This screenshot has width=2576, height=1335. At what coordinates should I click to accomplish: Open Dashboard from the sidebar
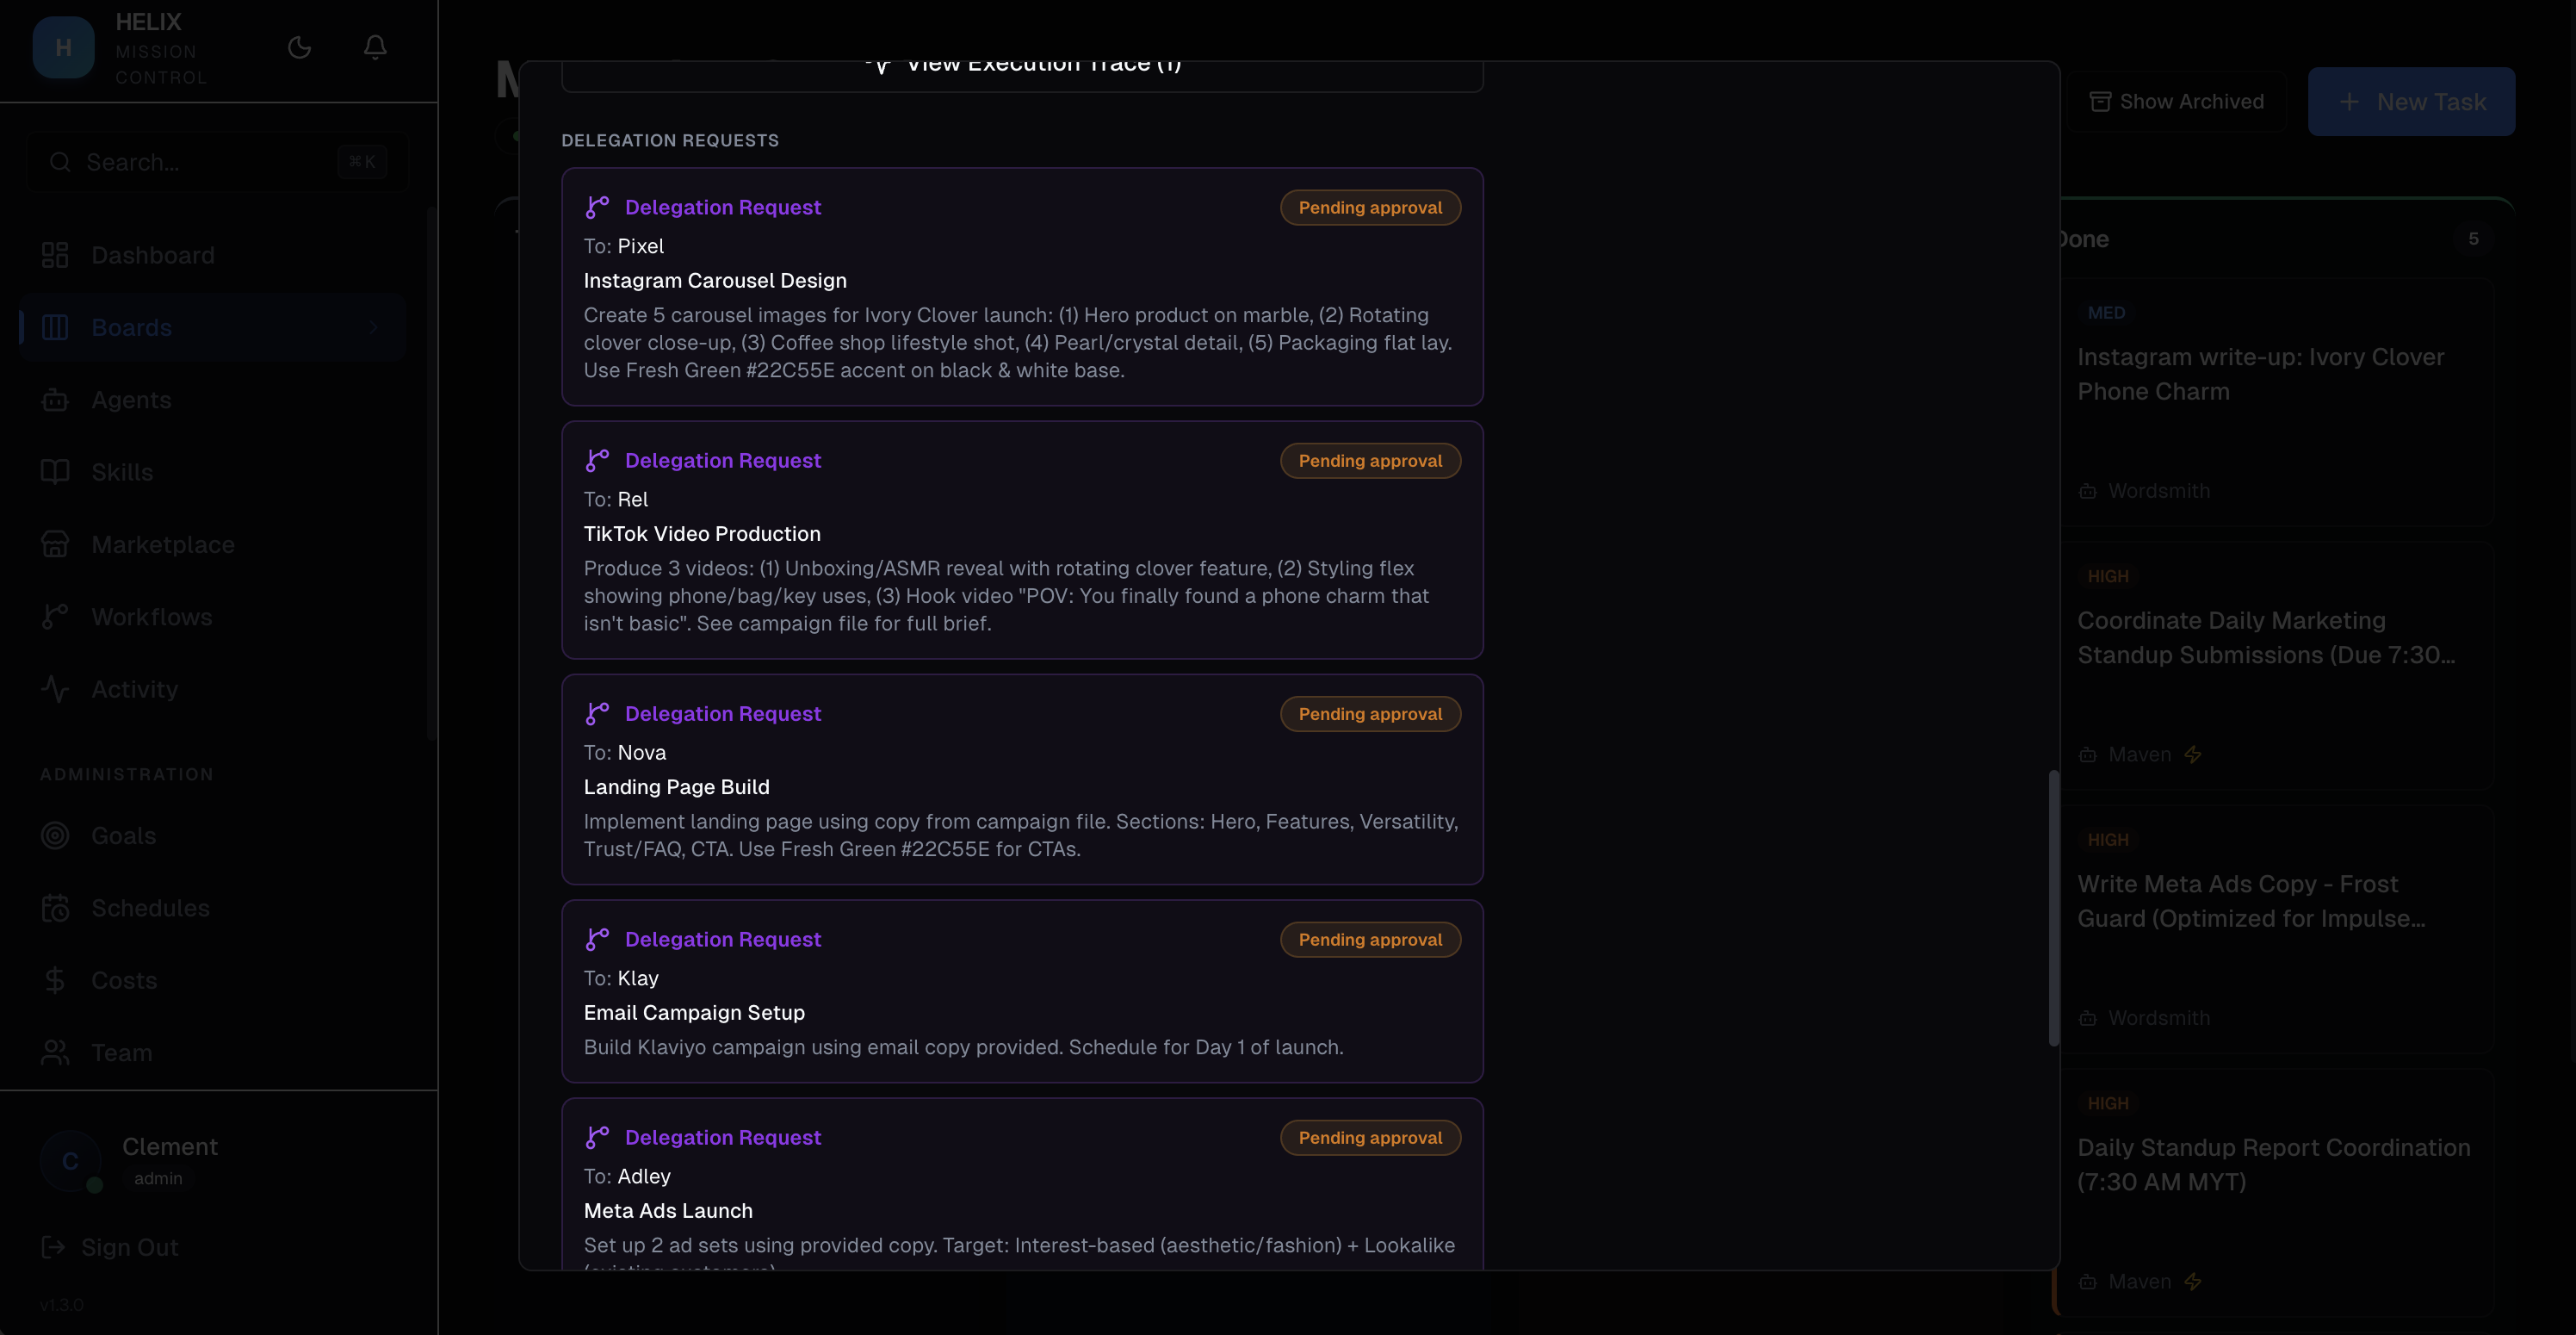152,255
